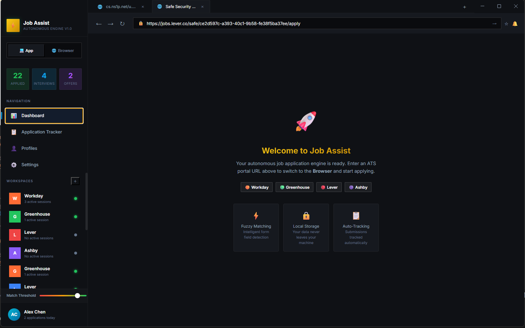The width and height of the screenshot is (525, 328).
Task: Click the Auto-Tracking feature card
Action: coord(356,228)
